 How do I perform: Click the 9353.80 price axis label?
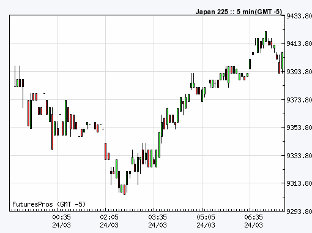(299, 128)
